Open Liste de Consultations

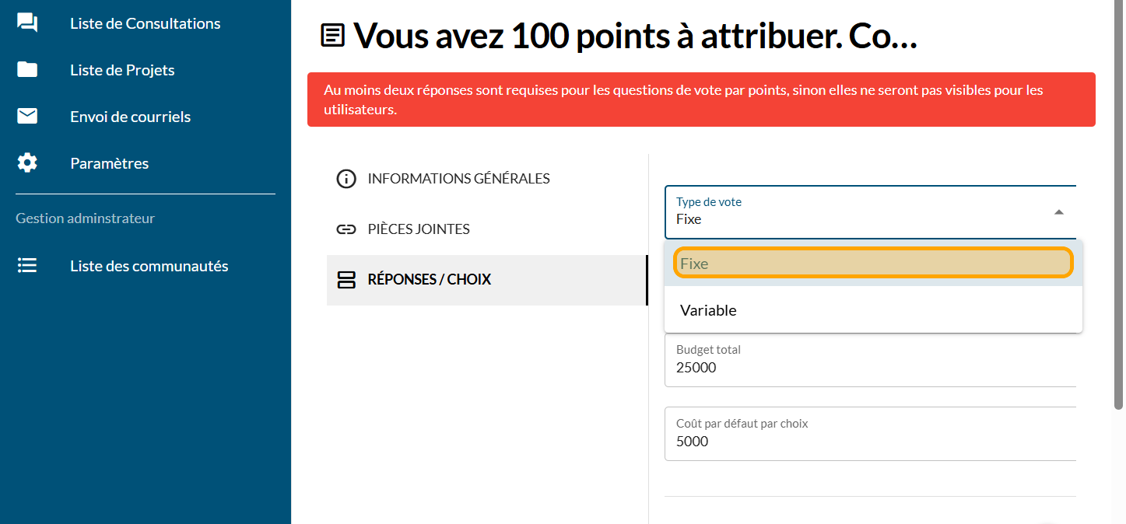(x=145, y=23)
